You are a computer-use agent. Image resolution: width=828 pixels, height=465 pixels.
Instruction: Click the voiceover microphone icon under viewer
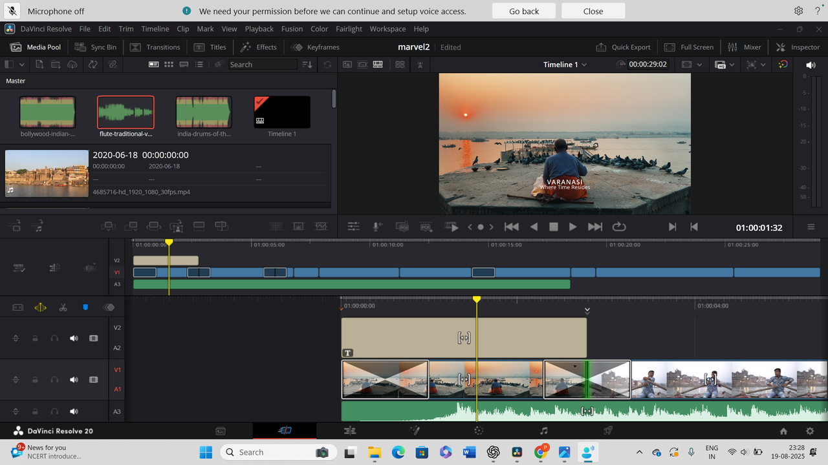tap(377, 227)
